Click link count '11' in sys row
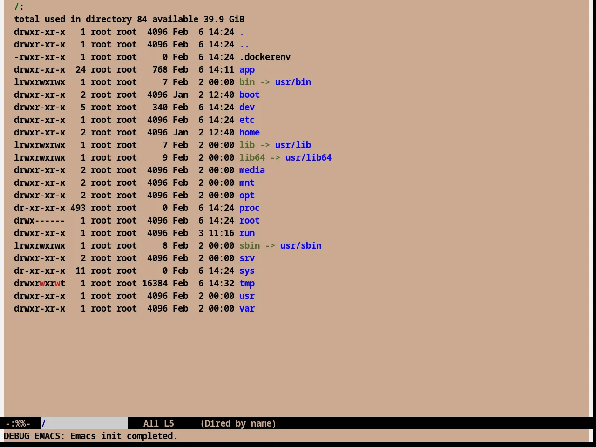The width and height of the screenshot is (596, 447). 81,271
